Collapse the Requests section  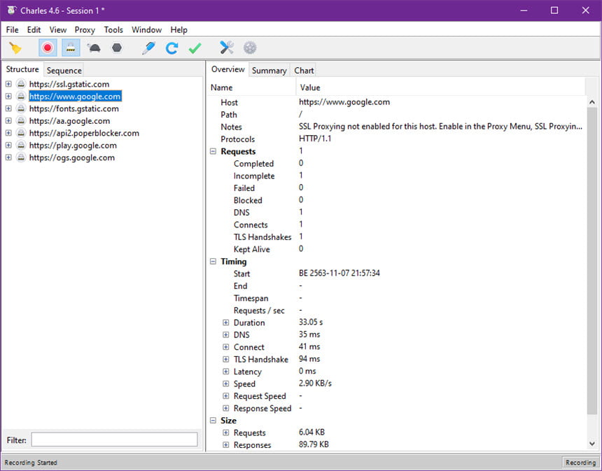(213, 151)
